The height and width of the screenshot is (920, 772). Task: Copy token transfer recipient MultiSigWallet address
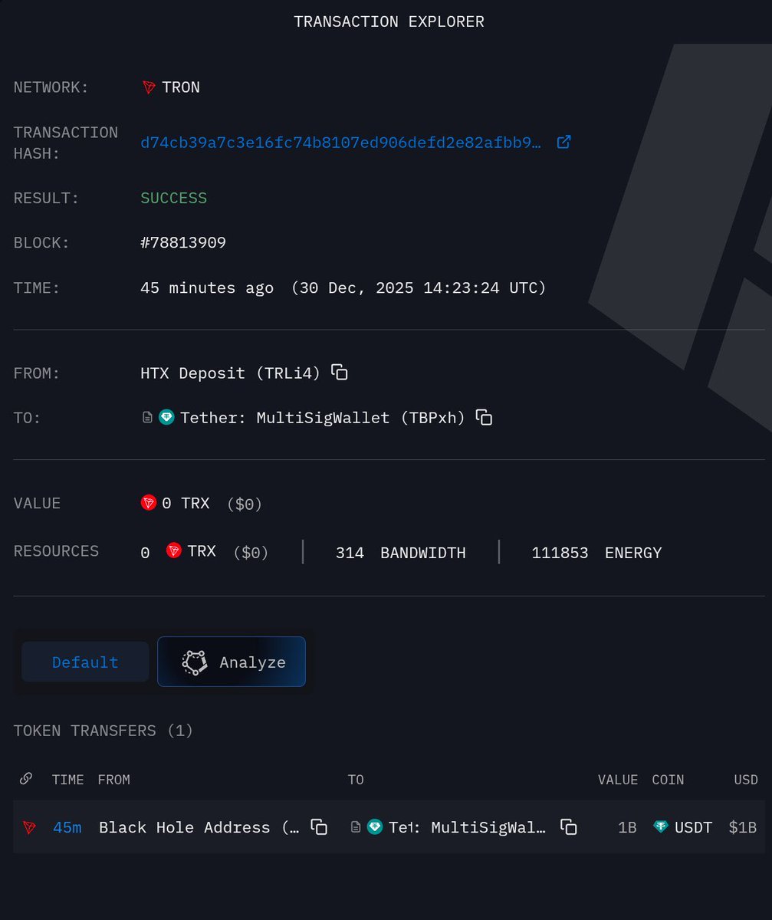click(x=568, y=826)
